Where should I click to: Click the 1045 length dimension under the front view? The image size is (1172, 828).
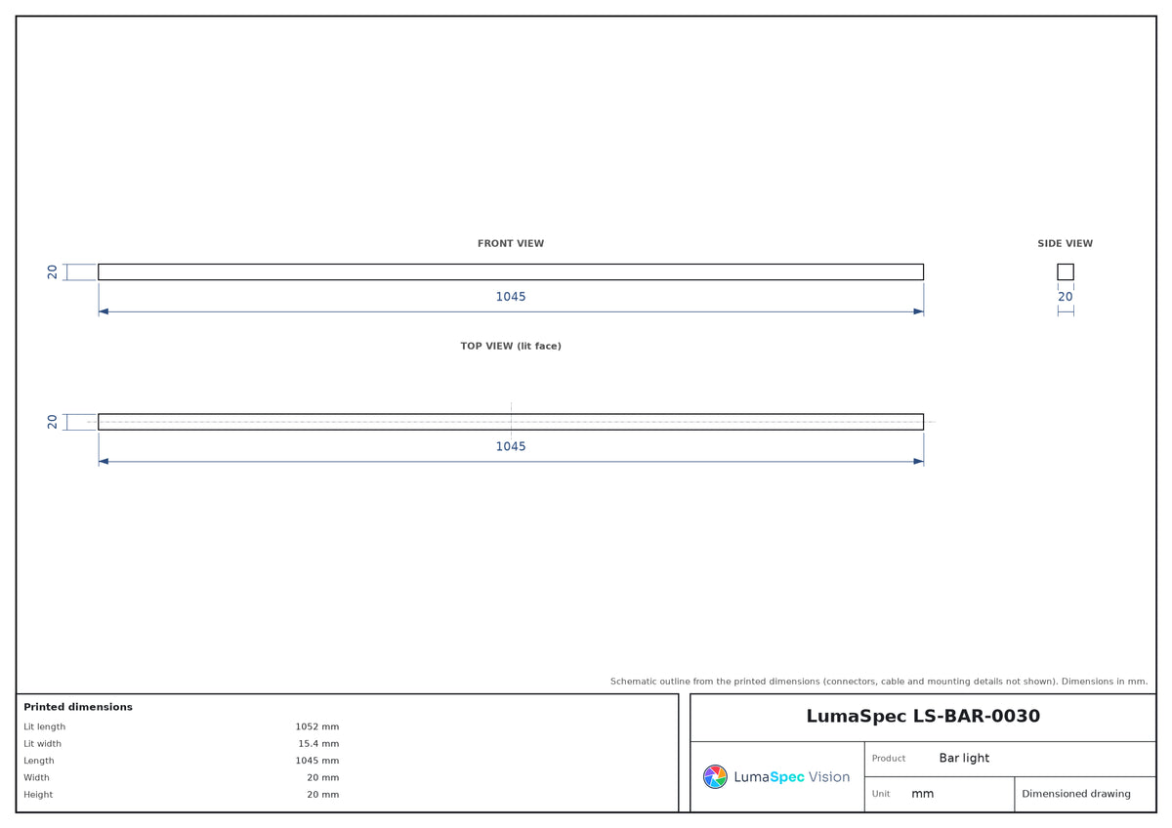511,297
